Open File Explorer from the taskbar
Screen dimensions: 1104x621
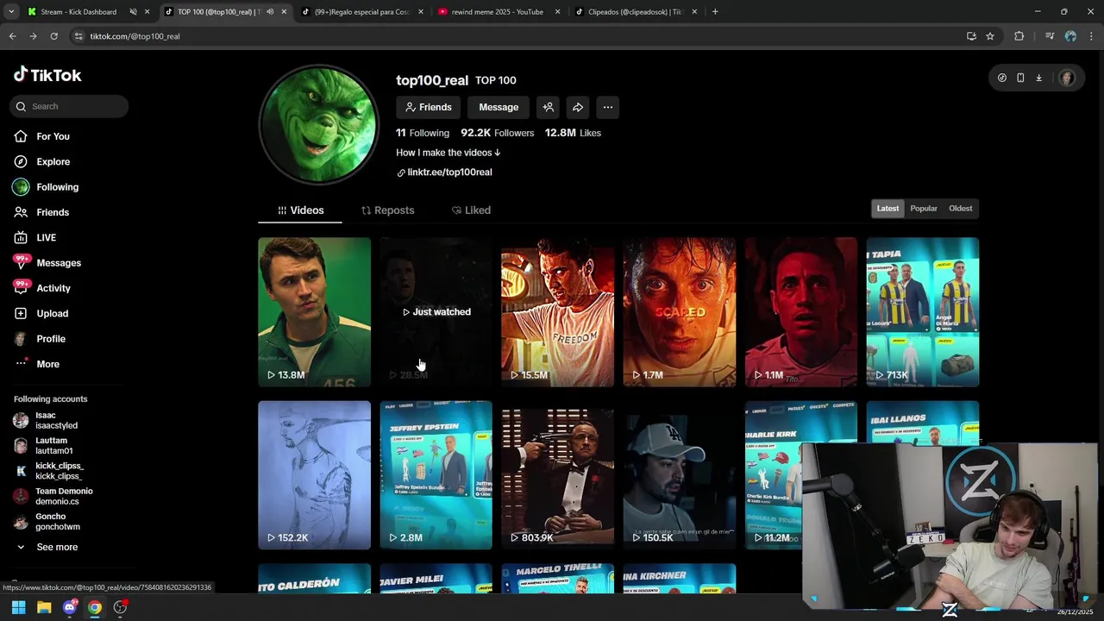[44, 607]
